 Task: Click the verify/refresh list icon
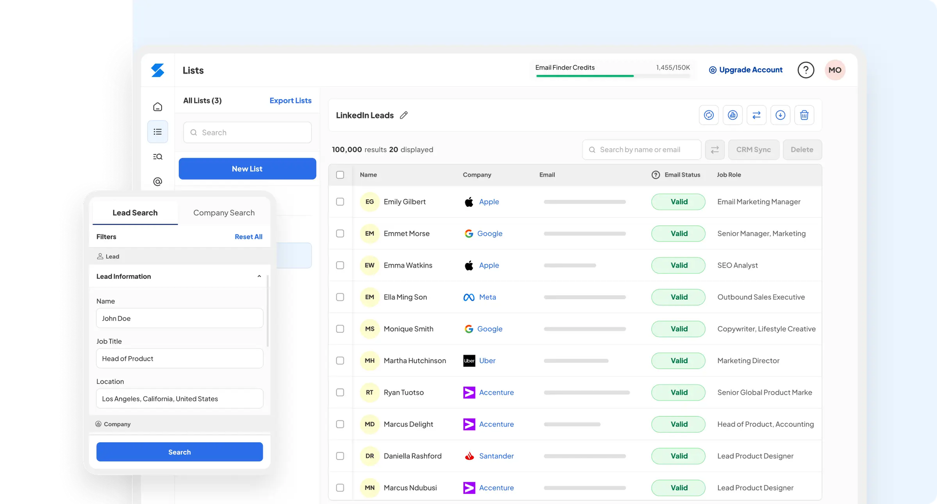[709, 115]
